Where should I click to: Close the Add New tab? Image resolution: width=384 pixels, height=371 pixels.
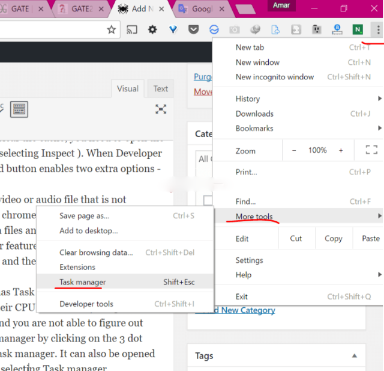(x=161, y=9)
